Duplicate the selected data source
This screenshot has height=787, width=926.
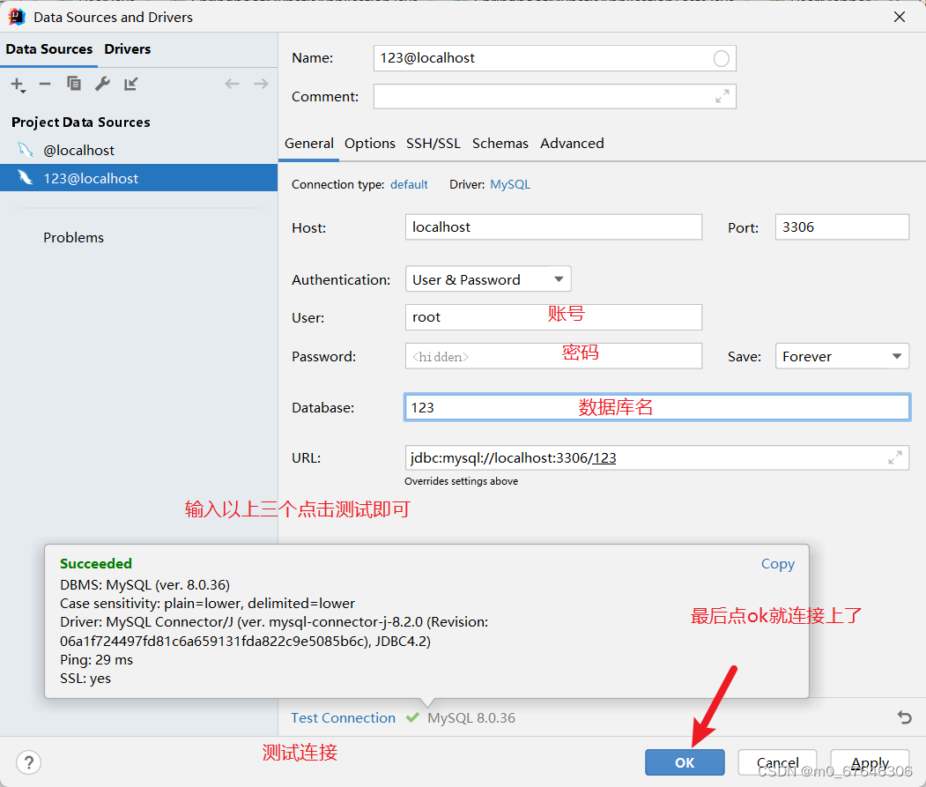point(74,84)
